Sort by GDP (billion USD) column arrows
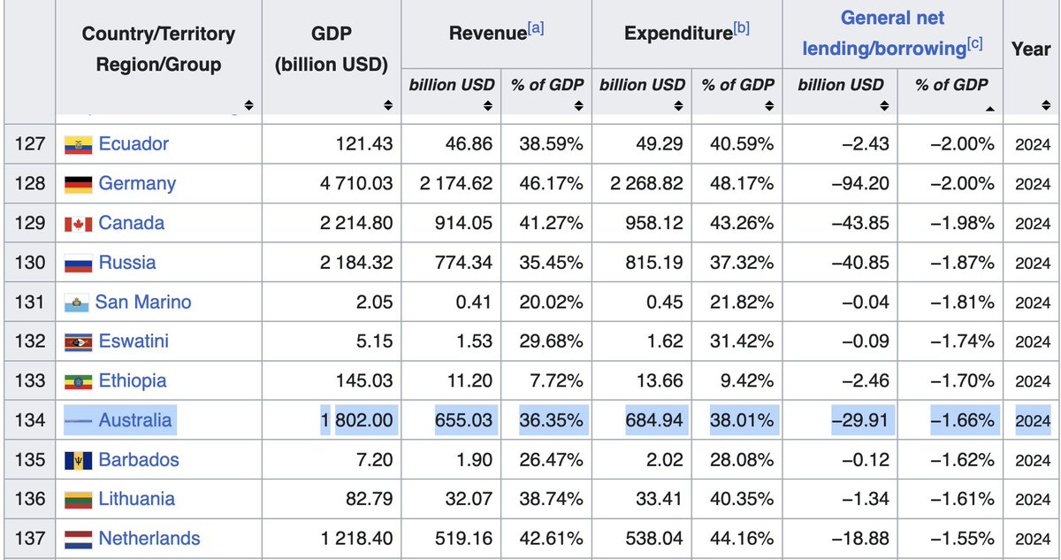The height and width of the screenshot is (560, 1061). 388,106
